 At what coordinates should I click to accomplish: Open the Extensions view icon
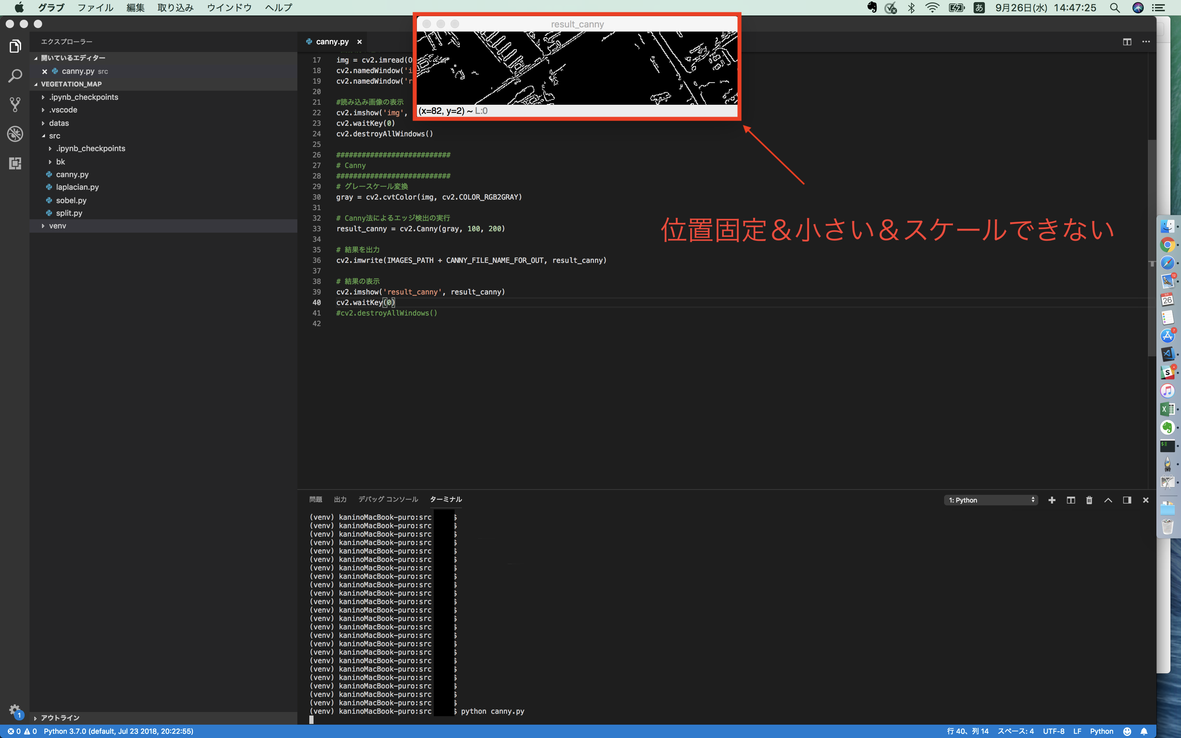tap(15, 163)
